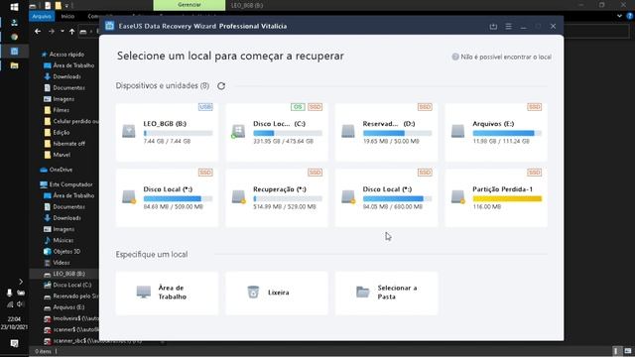Open the Windows Start button

(14, 7)
